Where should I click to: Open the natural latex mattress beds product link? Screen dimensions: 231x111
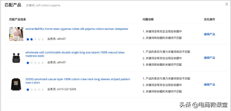[75, 54]
